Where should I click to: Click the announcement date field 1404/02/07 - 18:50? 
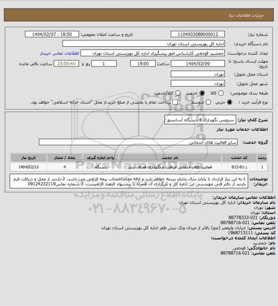pos(52,35)
